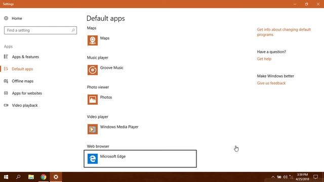Click the search magnifier in Find a setting
The height and width of the screenshot is (182, 324).
point(73,30)
